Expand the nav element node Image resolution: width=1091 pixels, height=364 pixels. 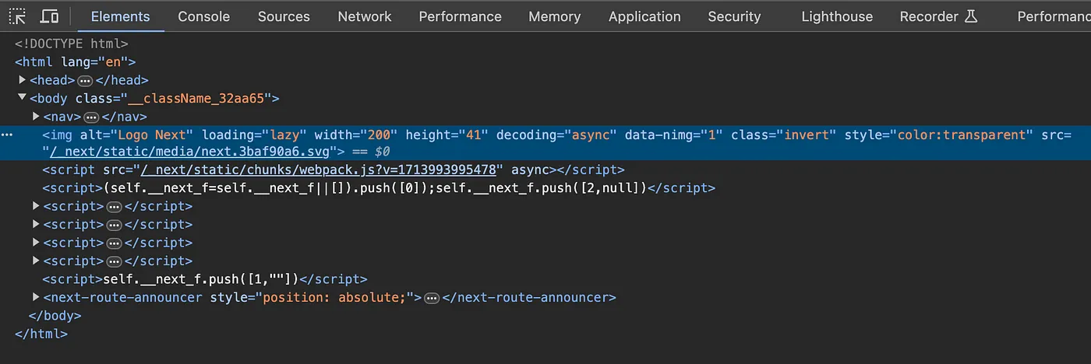point(36,117)
